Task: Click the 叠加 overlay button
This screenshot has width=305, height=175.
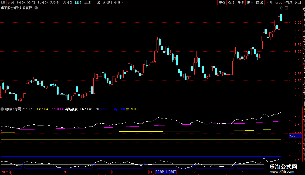Action: 231,2
